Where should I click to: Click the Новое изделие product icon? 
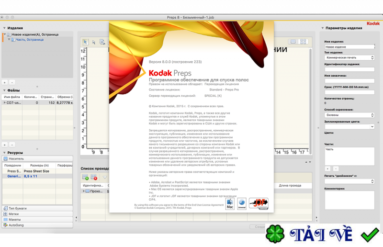(9, 34)
